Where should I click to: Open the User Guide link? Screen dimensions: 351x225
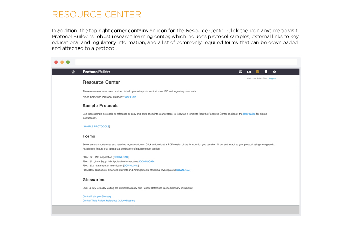249,114
